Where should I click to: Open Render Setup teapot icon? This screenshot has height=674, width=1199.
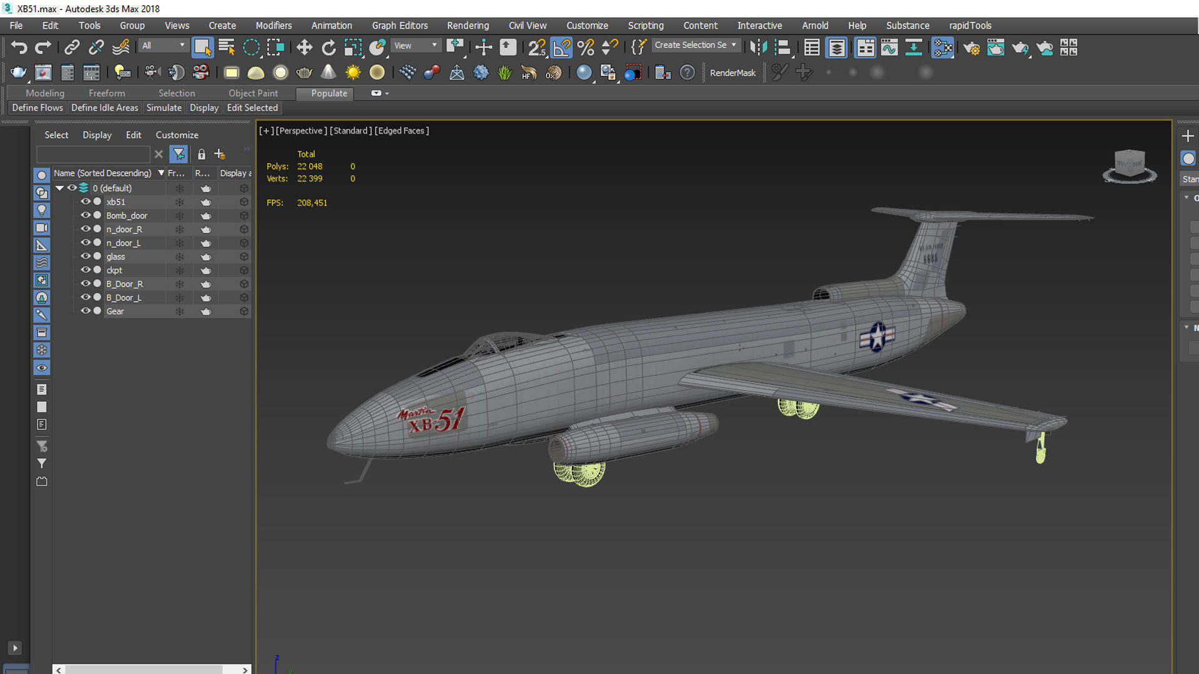point(971,47)
